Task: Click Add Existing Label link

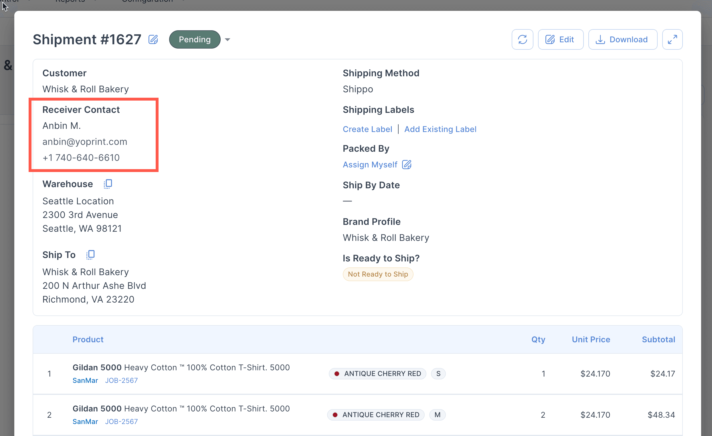Action: (x=440, y=129)
